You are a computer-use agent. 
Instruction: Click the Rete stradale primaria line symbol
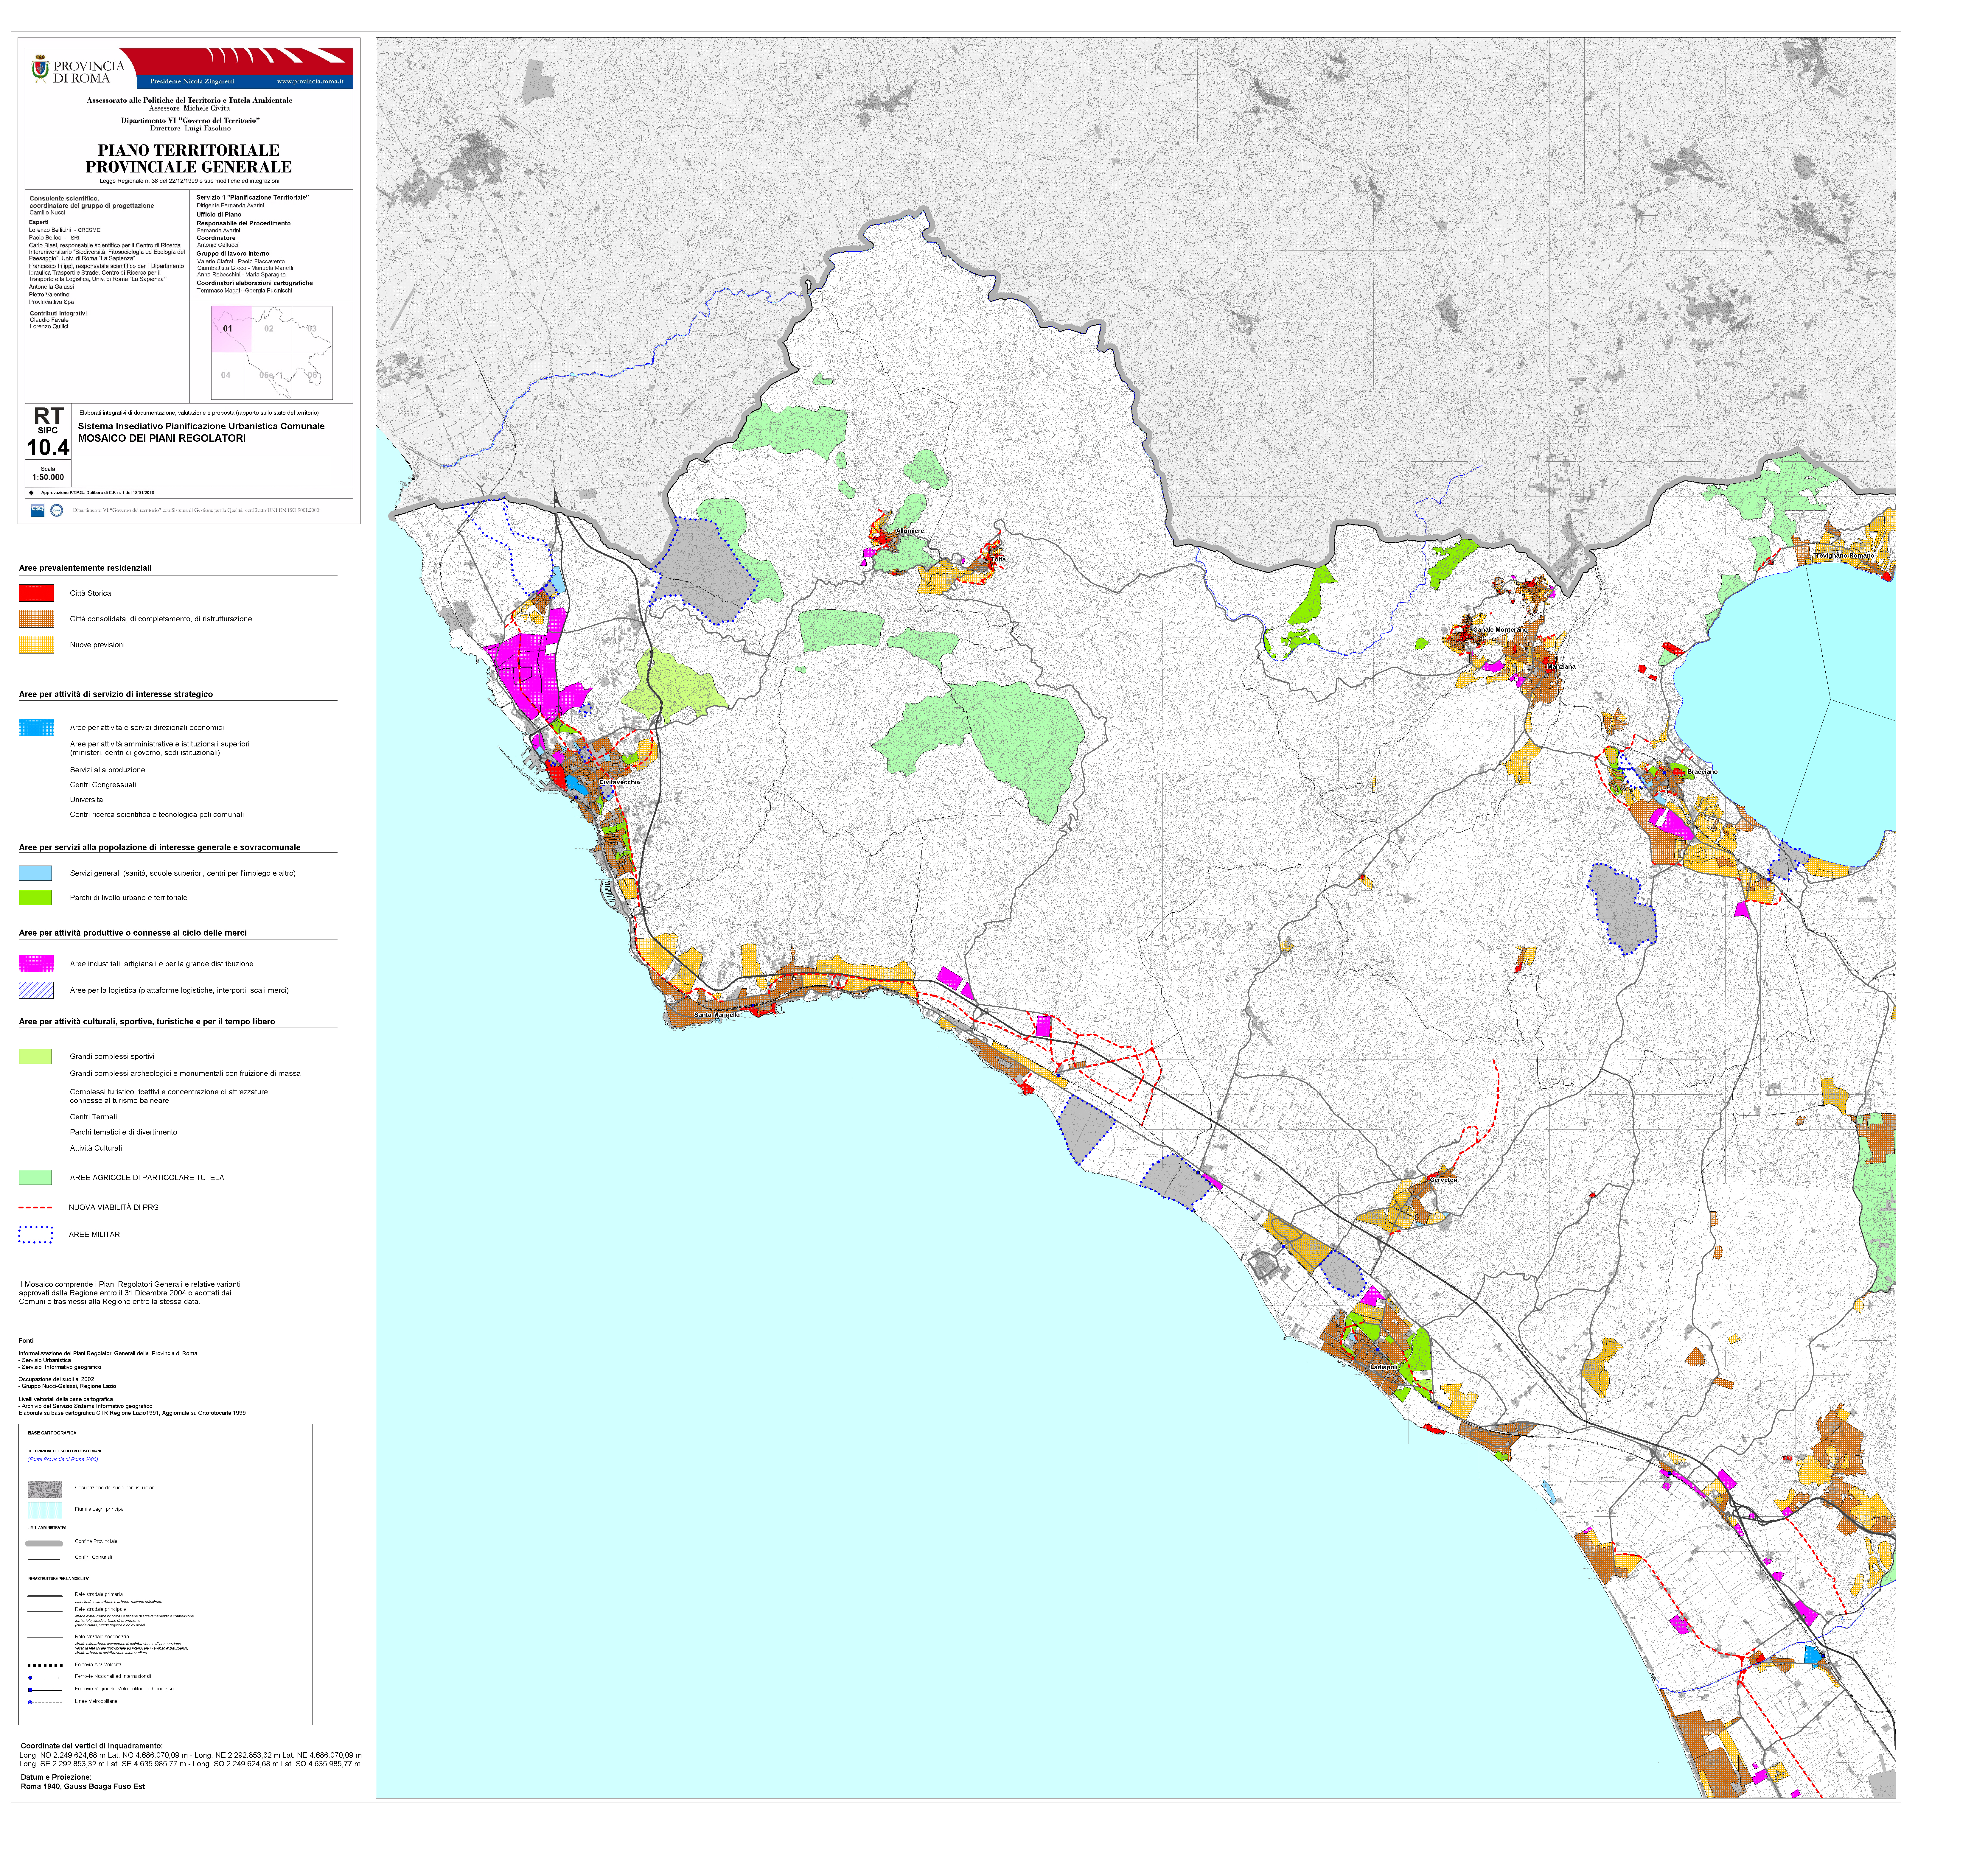tap(45, 1596)
